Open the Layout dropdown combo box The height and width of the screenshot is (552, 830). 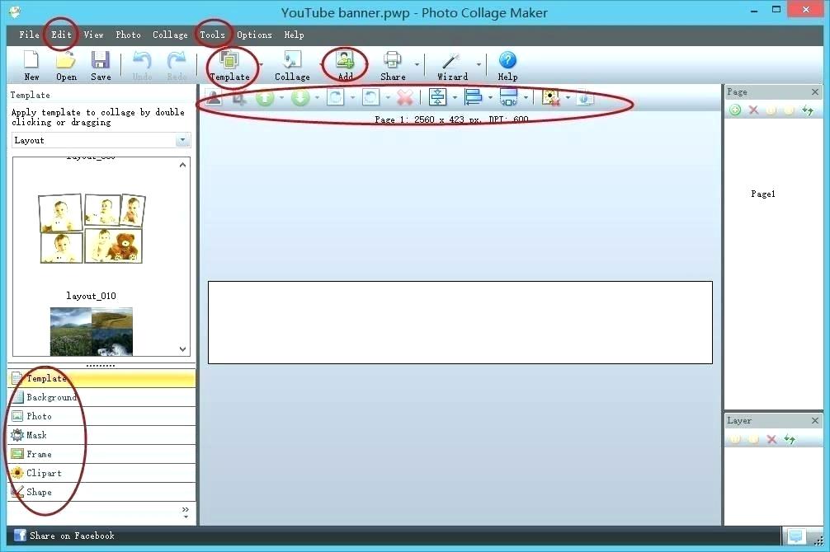point(101,140)
